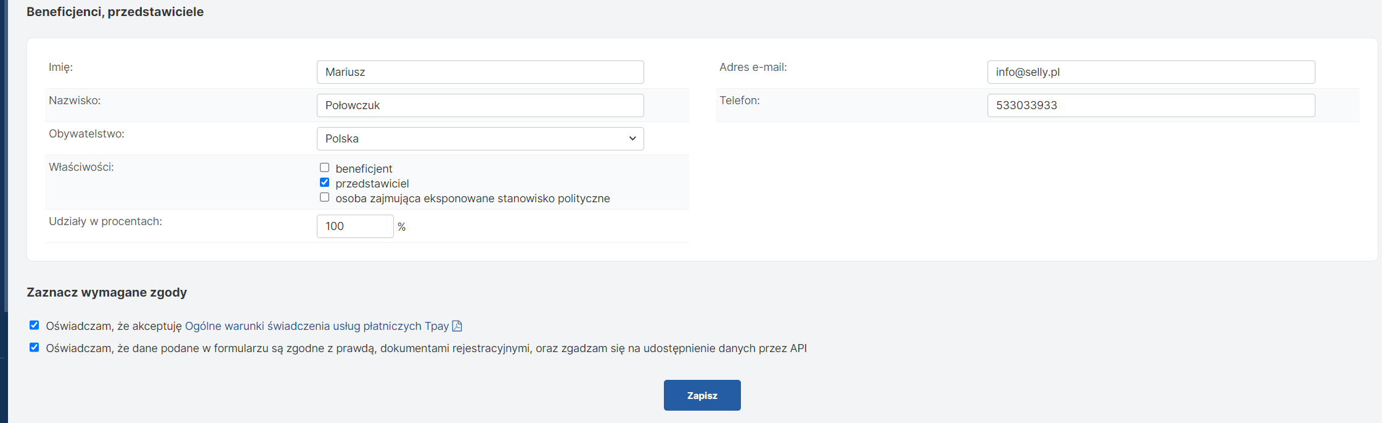Focus the Nazwisko field with Połowczuk
Image resolution: width=1382 pixels, height=423 pixels.
480,105
